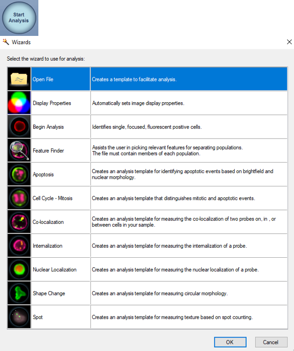
Task: Select the Apoptosis wizard icon
Action: click(19, 174)
